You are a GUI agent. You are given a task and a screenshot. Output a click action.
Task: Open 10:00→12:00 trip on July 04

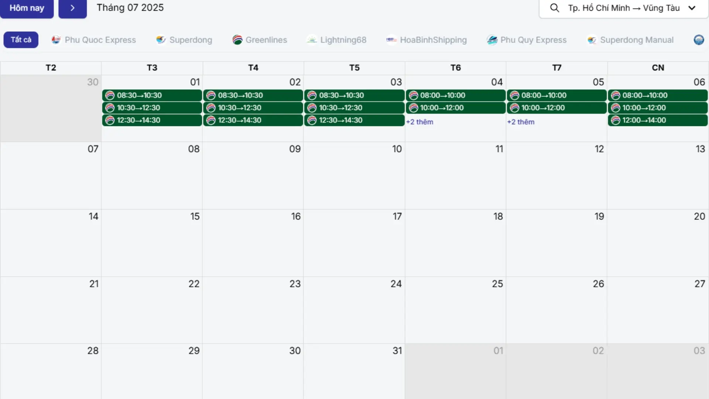[455, 108]
